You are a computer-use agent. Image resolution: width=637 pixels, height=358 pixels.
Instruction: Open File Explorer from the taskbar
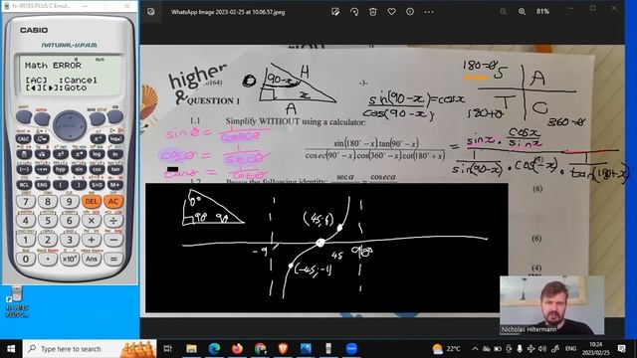coord(191,349)
